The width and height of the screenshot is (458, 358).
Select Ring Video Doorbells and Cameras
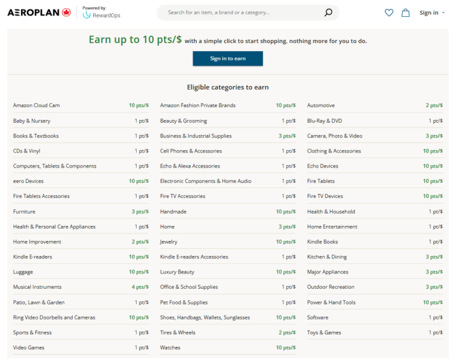click(x=54, y=318)
